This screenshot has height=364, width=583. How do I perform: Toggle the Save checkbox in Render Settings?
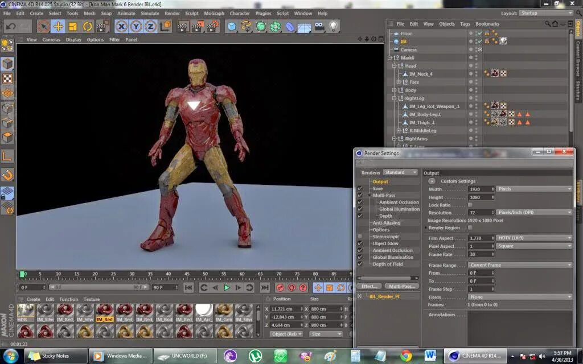(x=360, y=188)
